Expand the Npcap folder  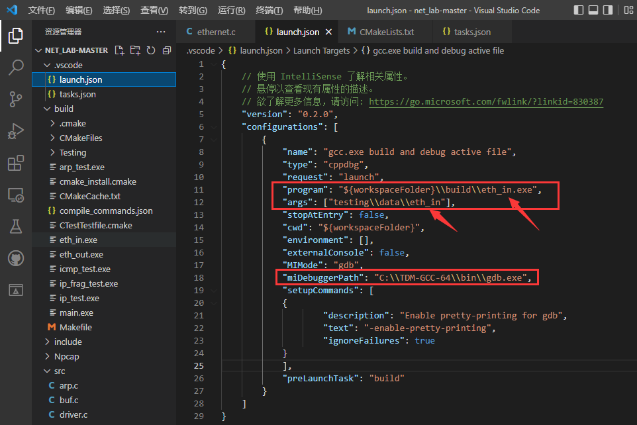tap(47, 356)
